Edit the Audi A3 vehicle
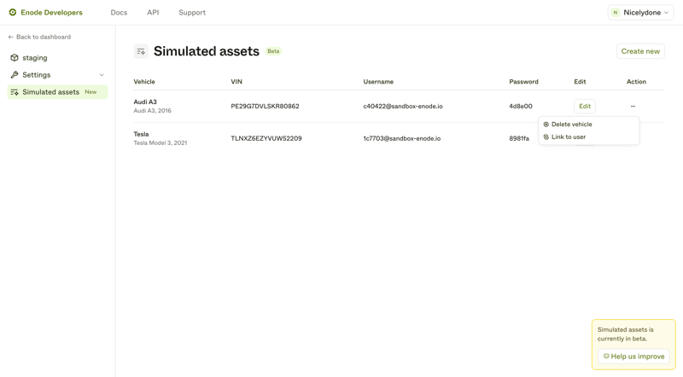This screenshot has width=683, height=377. point(585,107)
